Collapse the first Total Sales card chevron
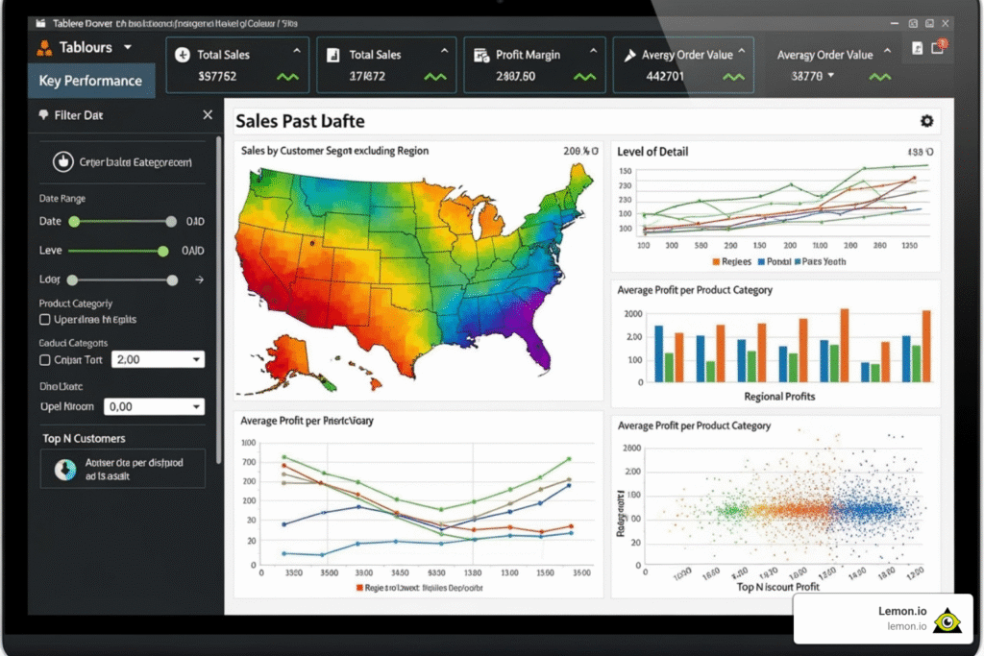Screen dimensions: 984x656 click(296, 51)
